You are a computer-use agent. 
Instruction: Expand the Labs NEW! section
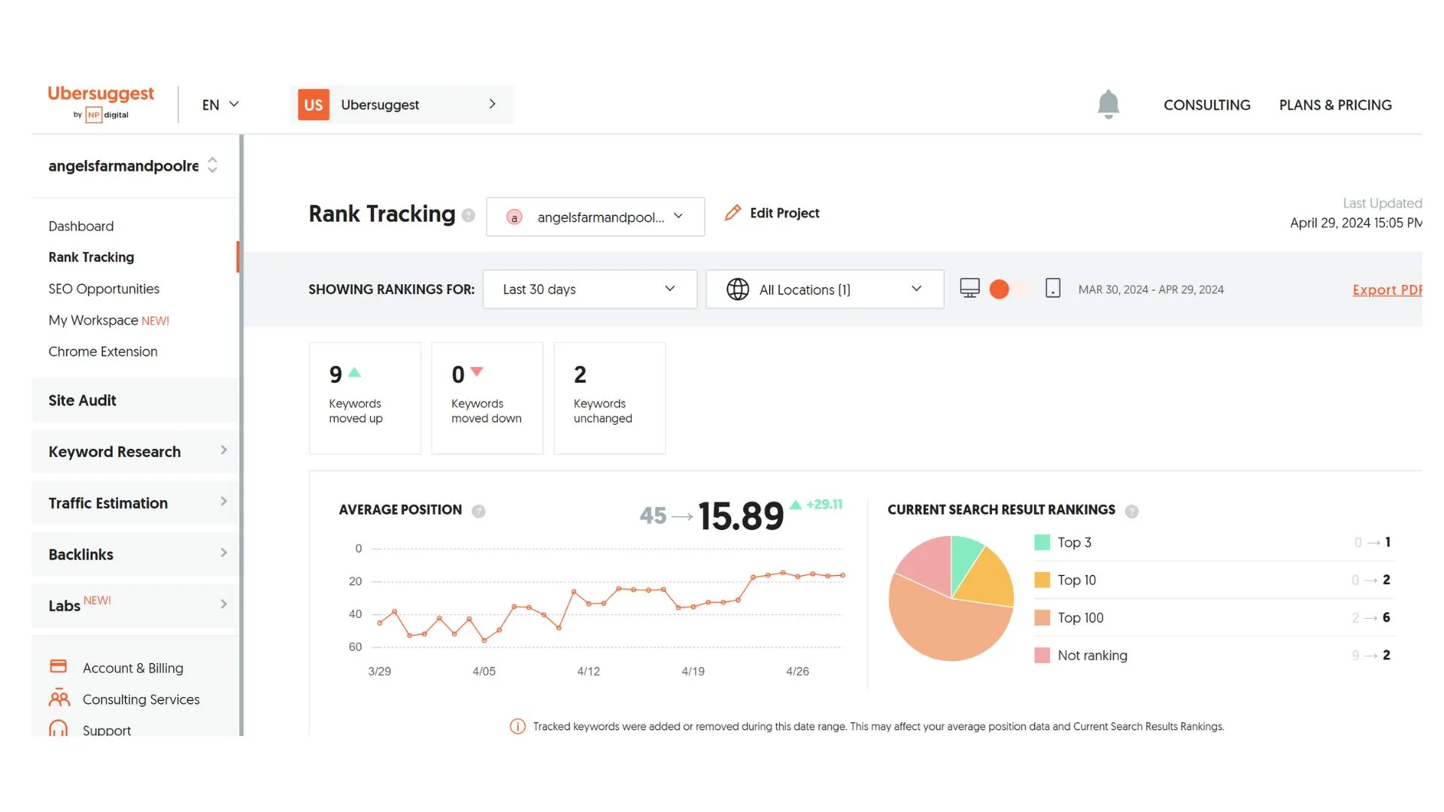click(x=135, y=605)
